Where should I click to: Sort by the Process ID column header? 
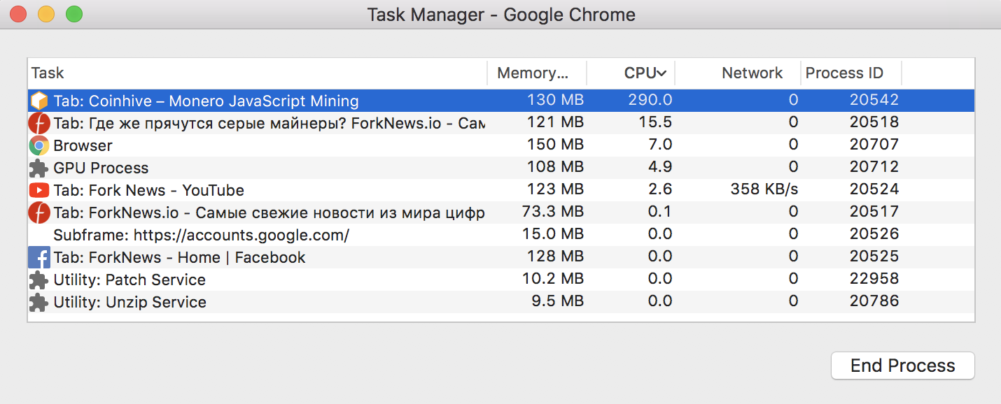[x=844, y=73]
